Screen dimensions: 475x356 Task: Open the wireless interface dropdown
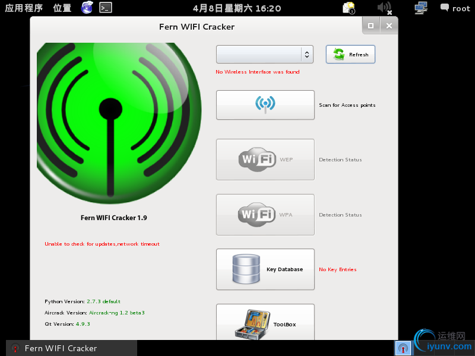264,55
